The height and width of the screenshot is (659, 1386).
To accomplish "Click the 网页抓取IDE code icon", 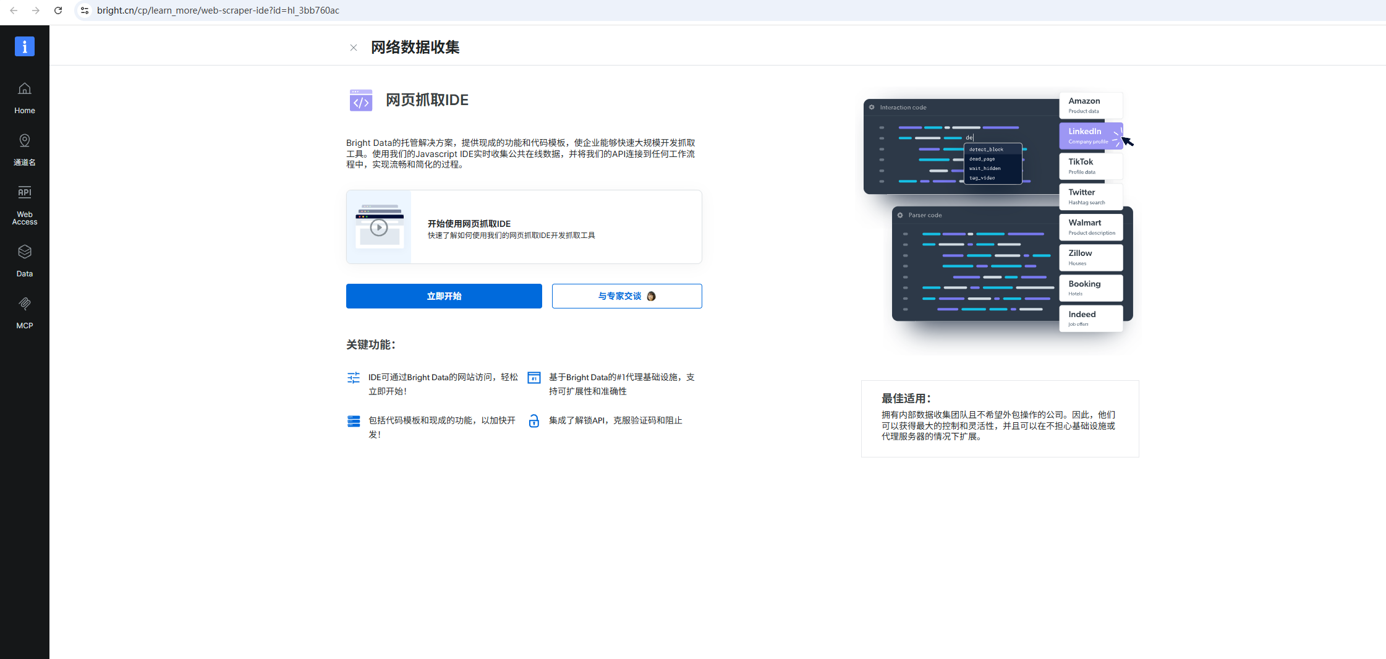I will pyautogui.click(x=361, y=100).
